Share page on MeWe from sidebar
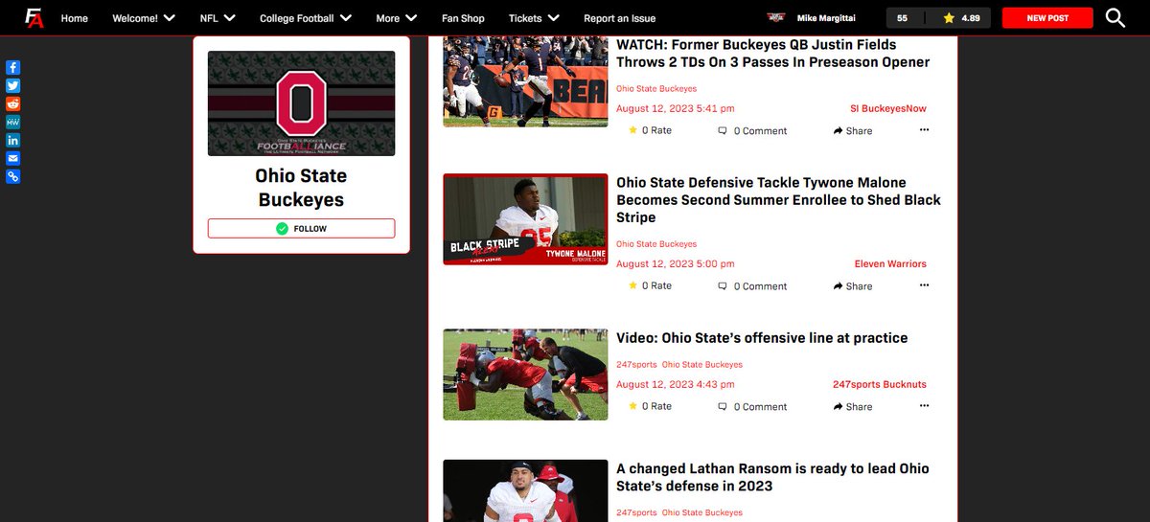This screenshot has height=522, width=1150. [x=12, y=122]
